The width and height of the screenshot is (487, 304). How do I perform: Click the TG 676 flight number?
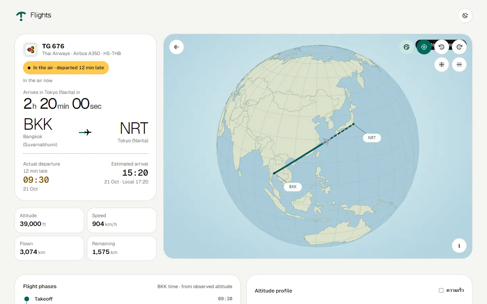(53, 46)
